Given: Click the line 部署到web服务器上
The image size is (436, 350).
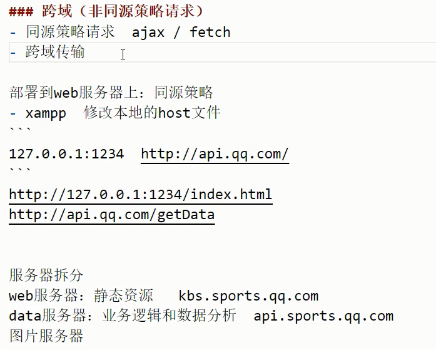Looking at the screenshot, I should [x=111, y=93].
